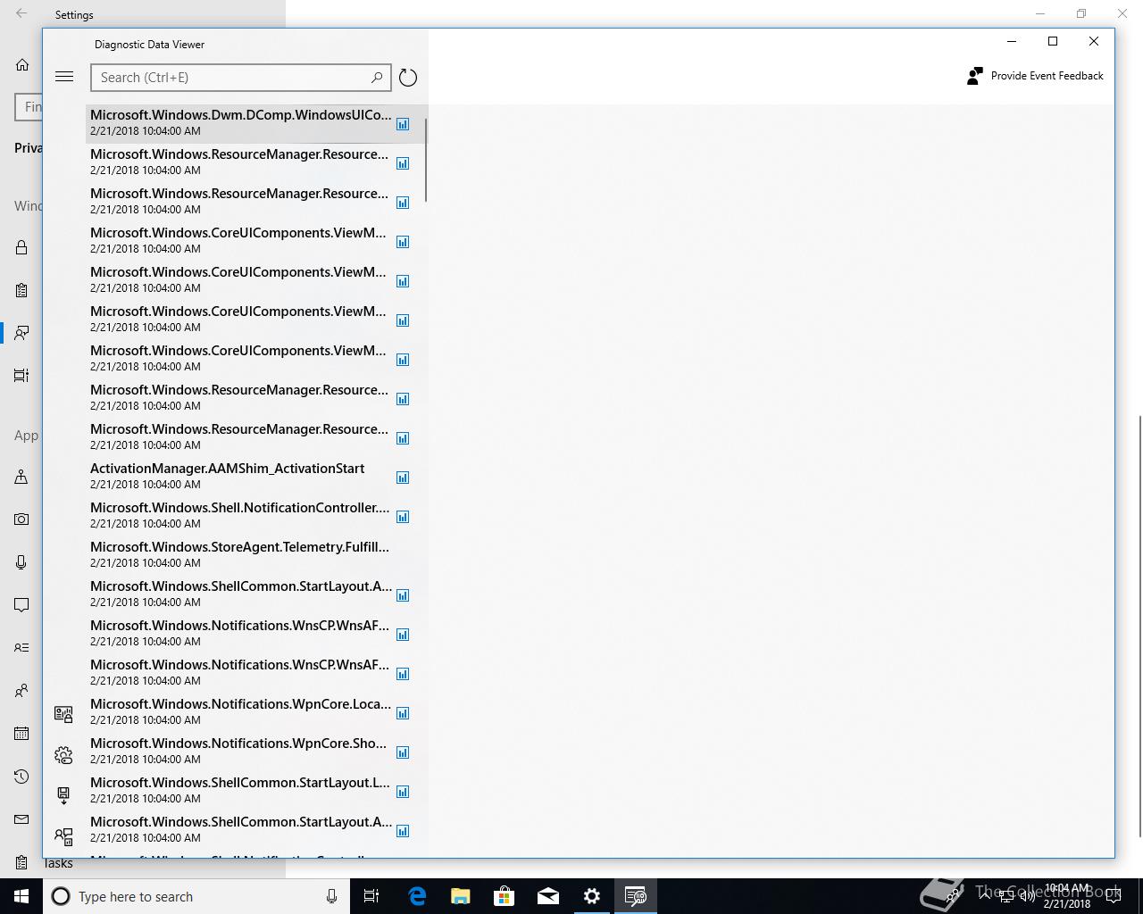Click calendar icon in Settings sidebar
Viewport: 1143px width, 914px height.
pyautogui.click(x=21, y=734)
